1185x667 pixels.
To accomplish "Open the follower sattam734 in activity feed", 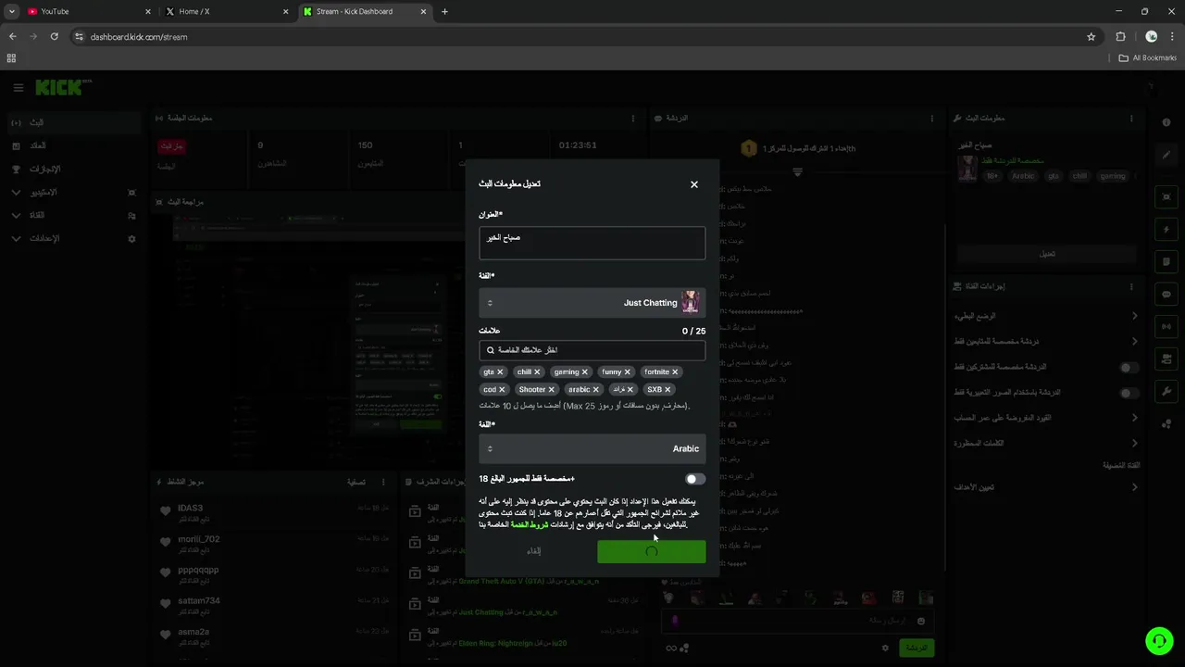I will pos(198,600).
